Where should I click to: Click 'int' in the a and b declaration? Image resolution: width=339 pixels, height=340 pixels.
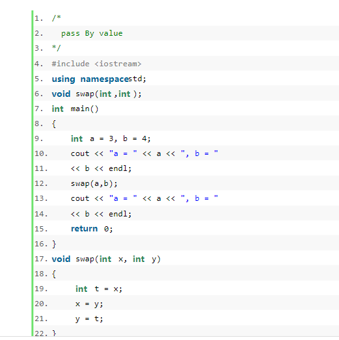click(77, 138)
